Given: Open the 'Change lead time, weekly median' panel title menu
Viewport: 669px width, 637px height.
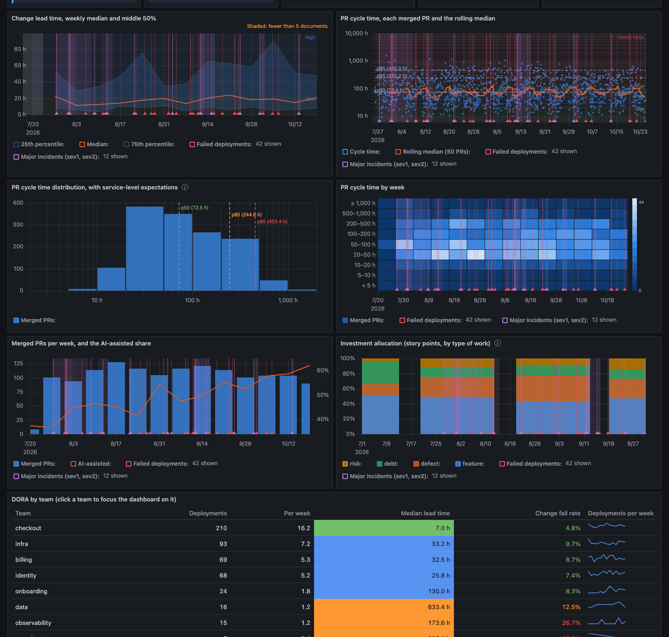Looking at the screenshot, I should click(84, 19).
